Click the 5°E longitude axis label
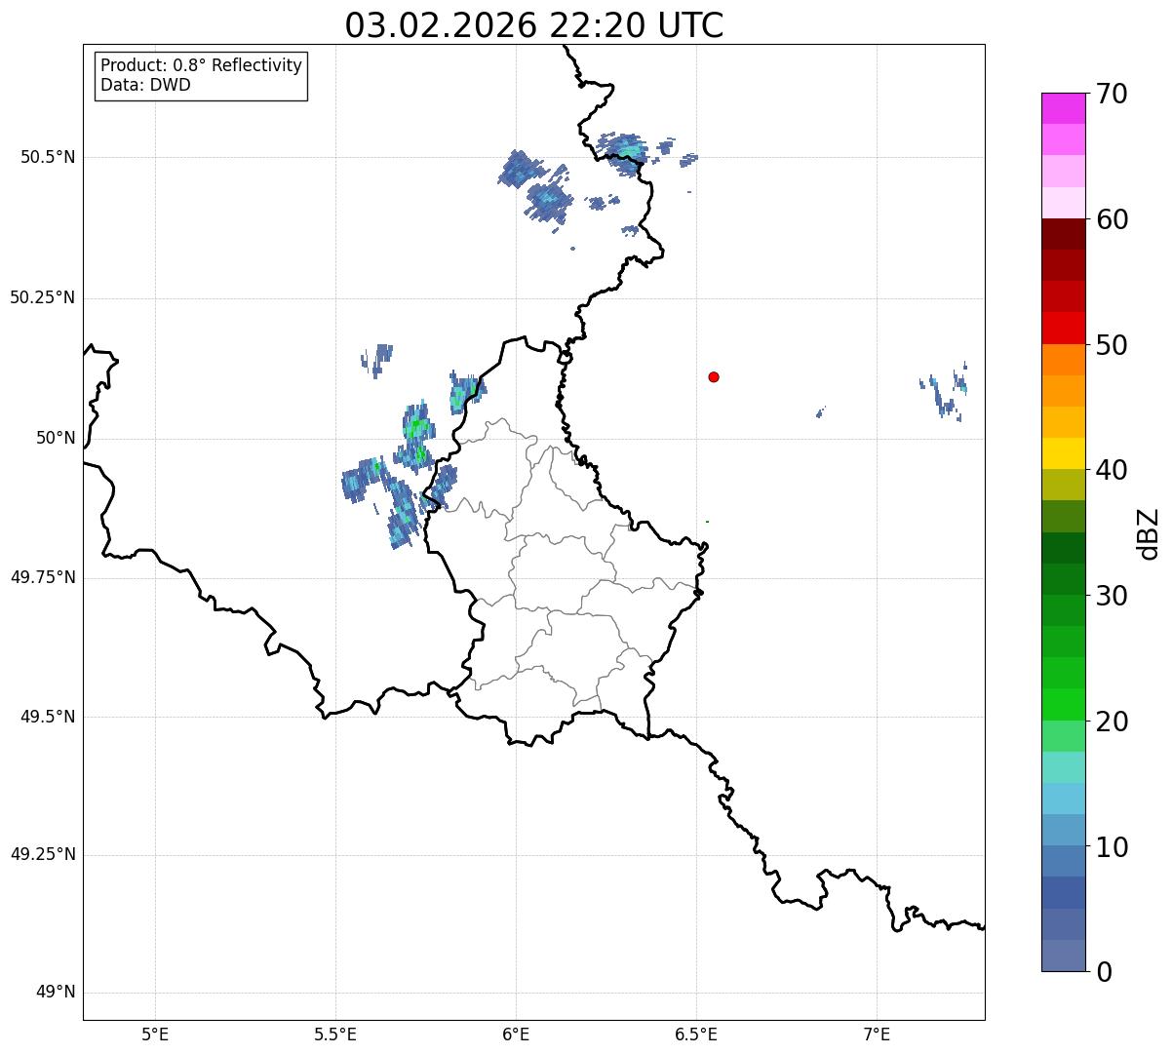 click(x=155, y=1034)
